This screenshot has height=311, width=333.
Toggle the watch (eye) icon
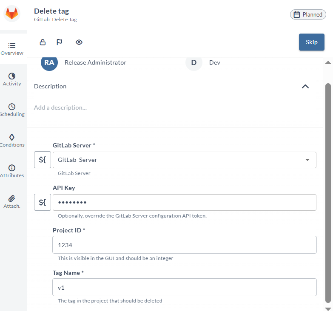[x=79, y=42]
